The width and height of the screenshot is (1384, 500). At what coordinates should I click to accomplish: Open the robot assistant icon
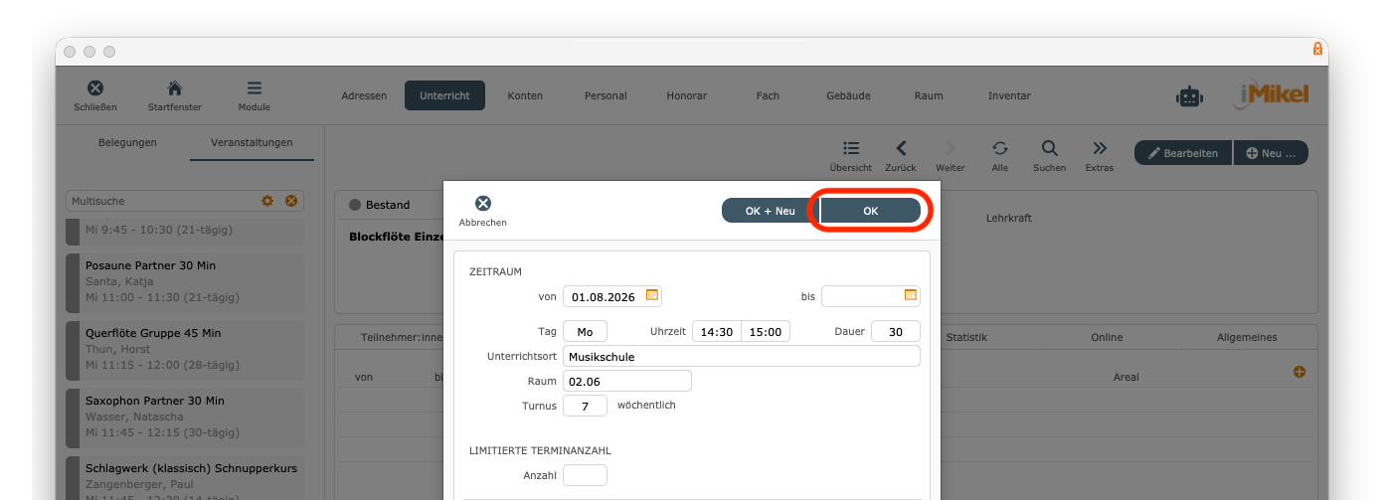tap(1189, 96)
